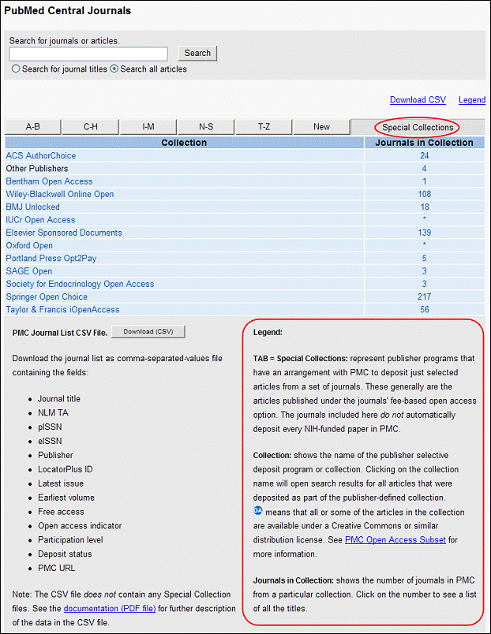Open IUCr Open Access collection

(40, 220)
